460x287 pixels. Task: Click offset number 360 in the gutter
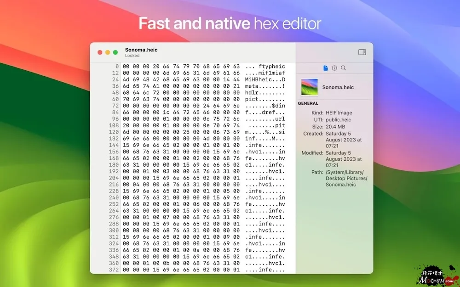pyautogui.click(x=114, y=263)
